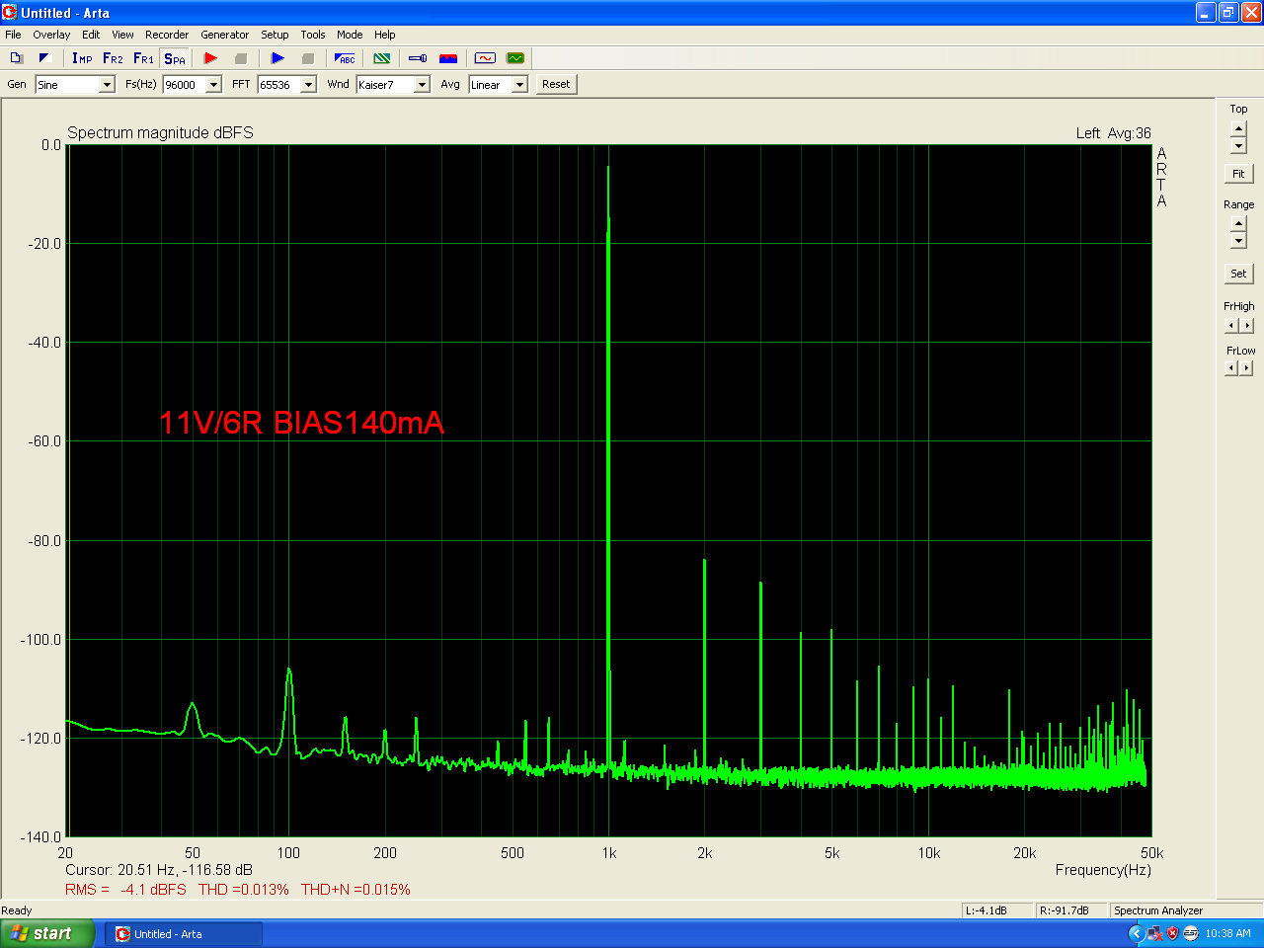
Task: Click the Fit button
Action: (1238, 174)
